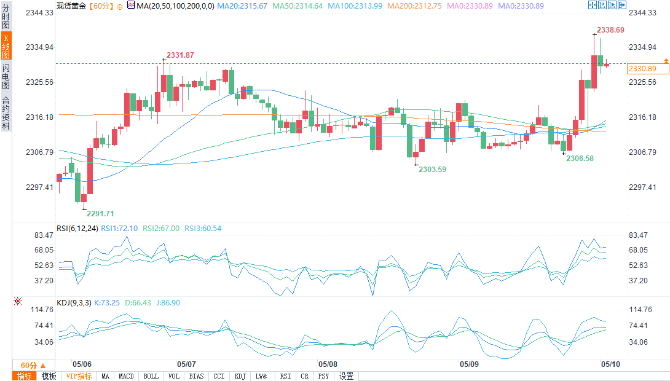
Task: Select the LW& indicator button
Action: point(261,376)
